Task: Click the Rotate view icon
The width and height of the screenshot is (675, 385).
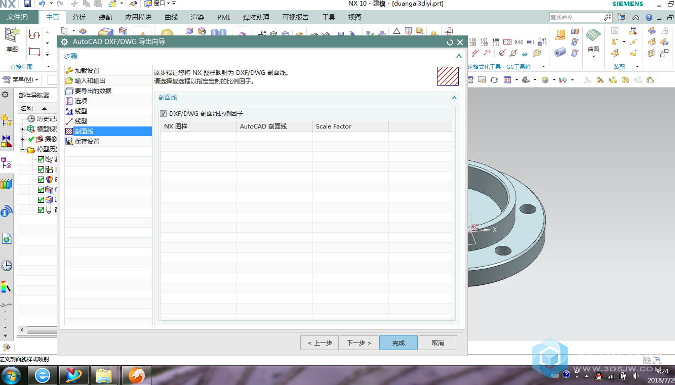Action: tap(494, 80)
